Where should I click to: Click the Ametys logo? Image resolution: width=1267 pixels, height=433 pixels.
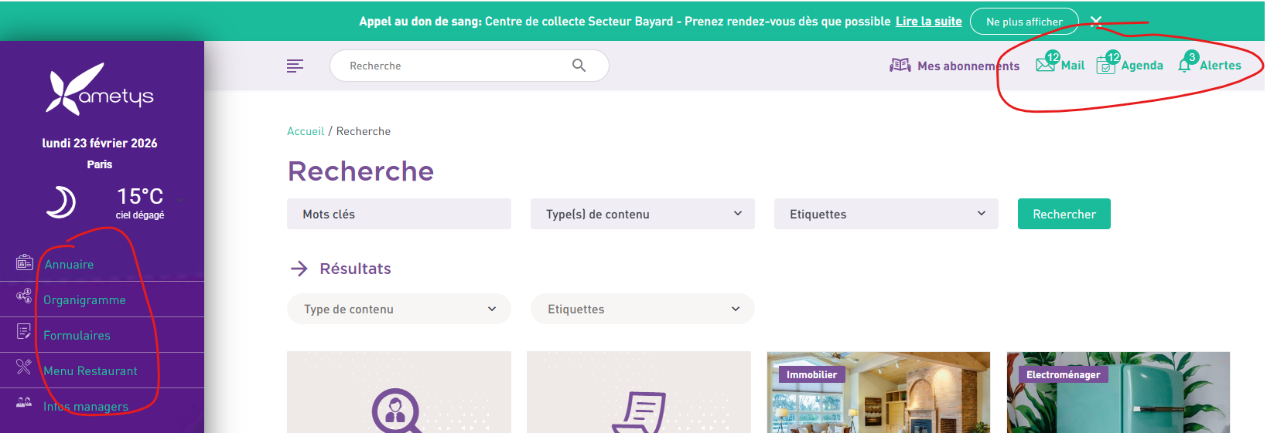coord(100,90)
